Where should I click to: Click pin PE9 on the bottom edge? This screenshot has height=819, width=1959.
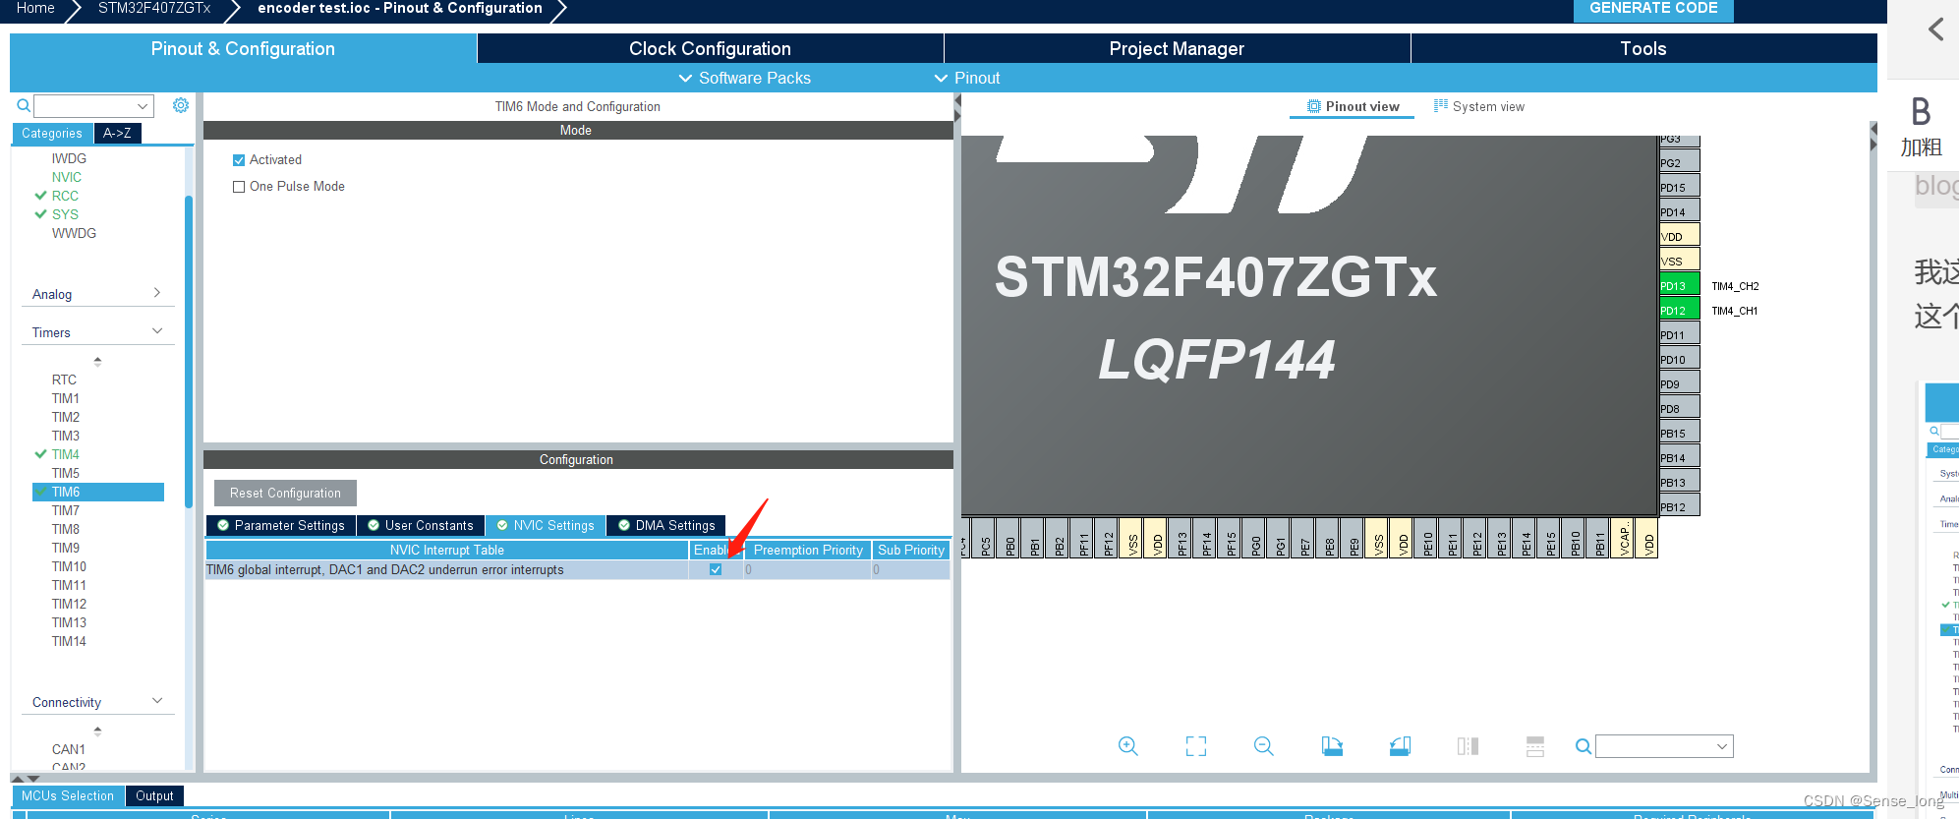point(1353,538)
